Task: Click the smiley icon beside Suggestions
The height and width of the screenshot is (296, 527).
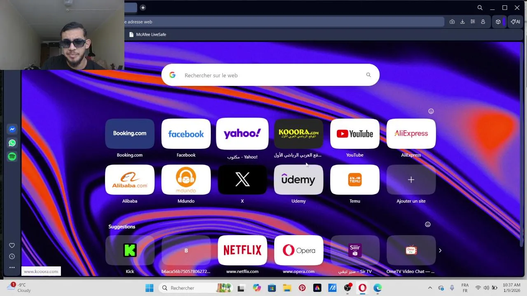Action: pos(428,224)
